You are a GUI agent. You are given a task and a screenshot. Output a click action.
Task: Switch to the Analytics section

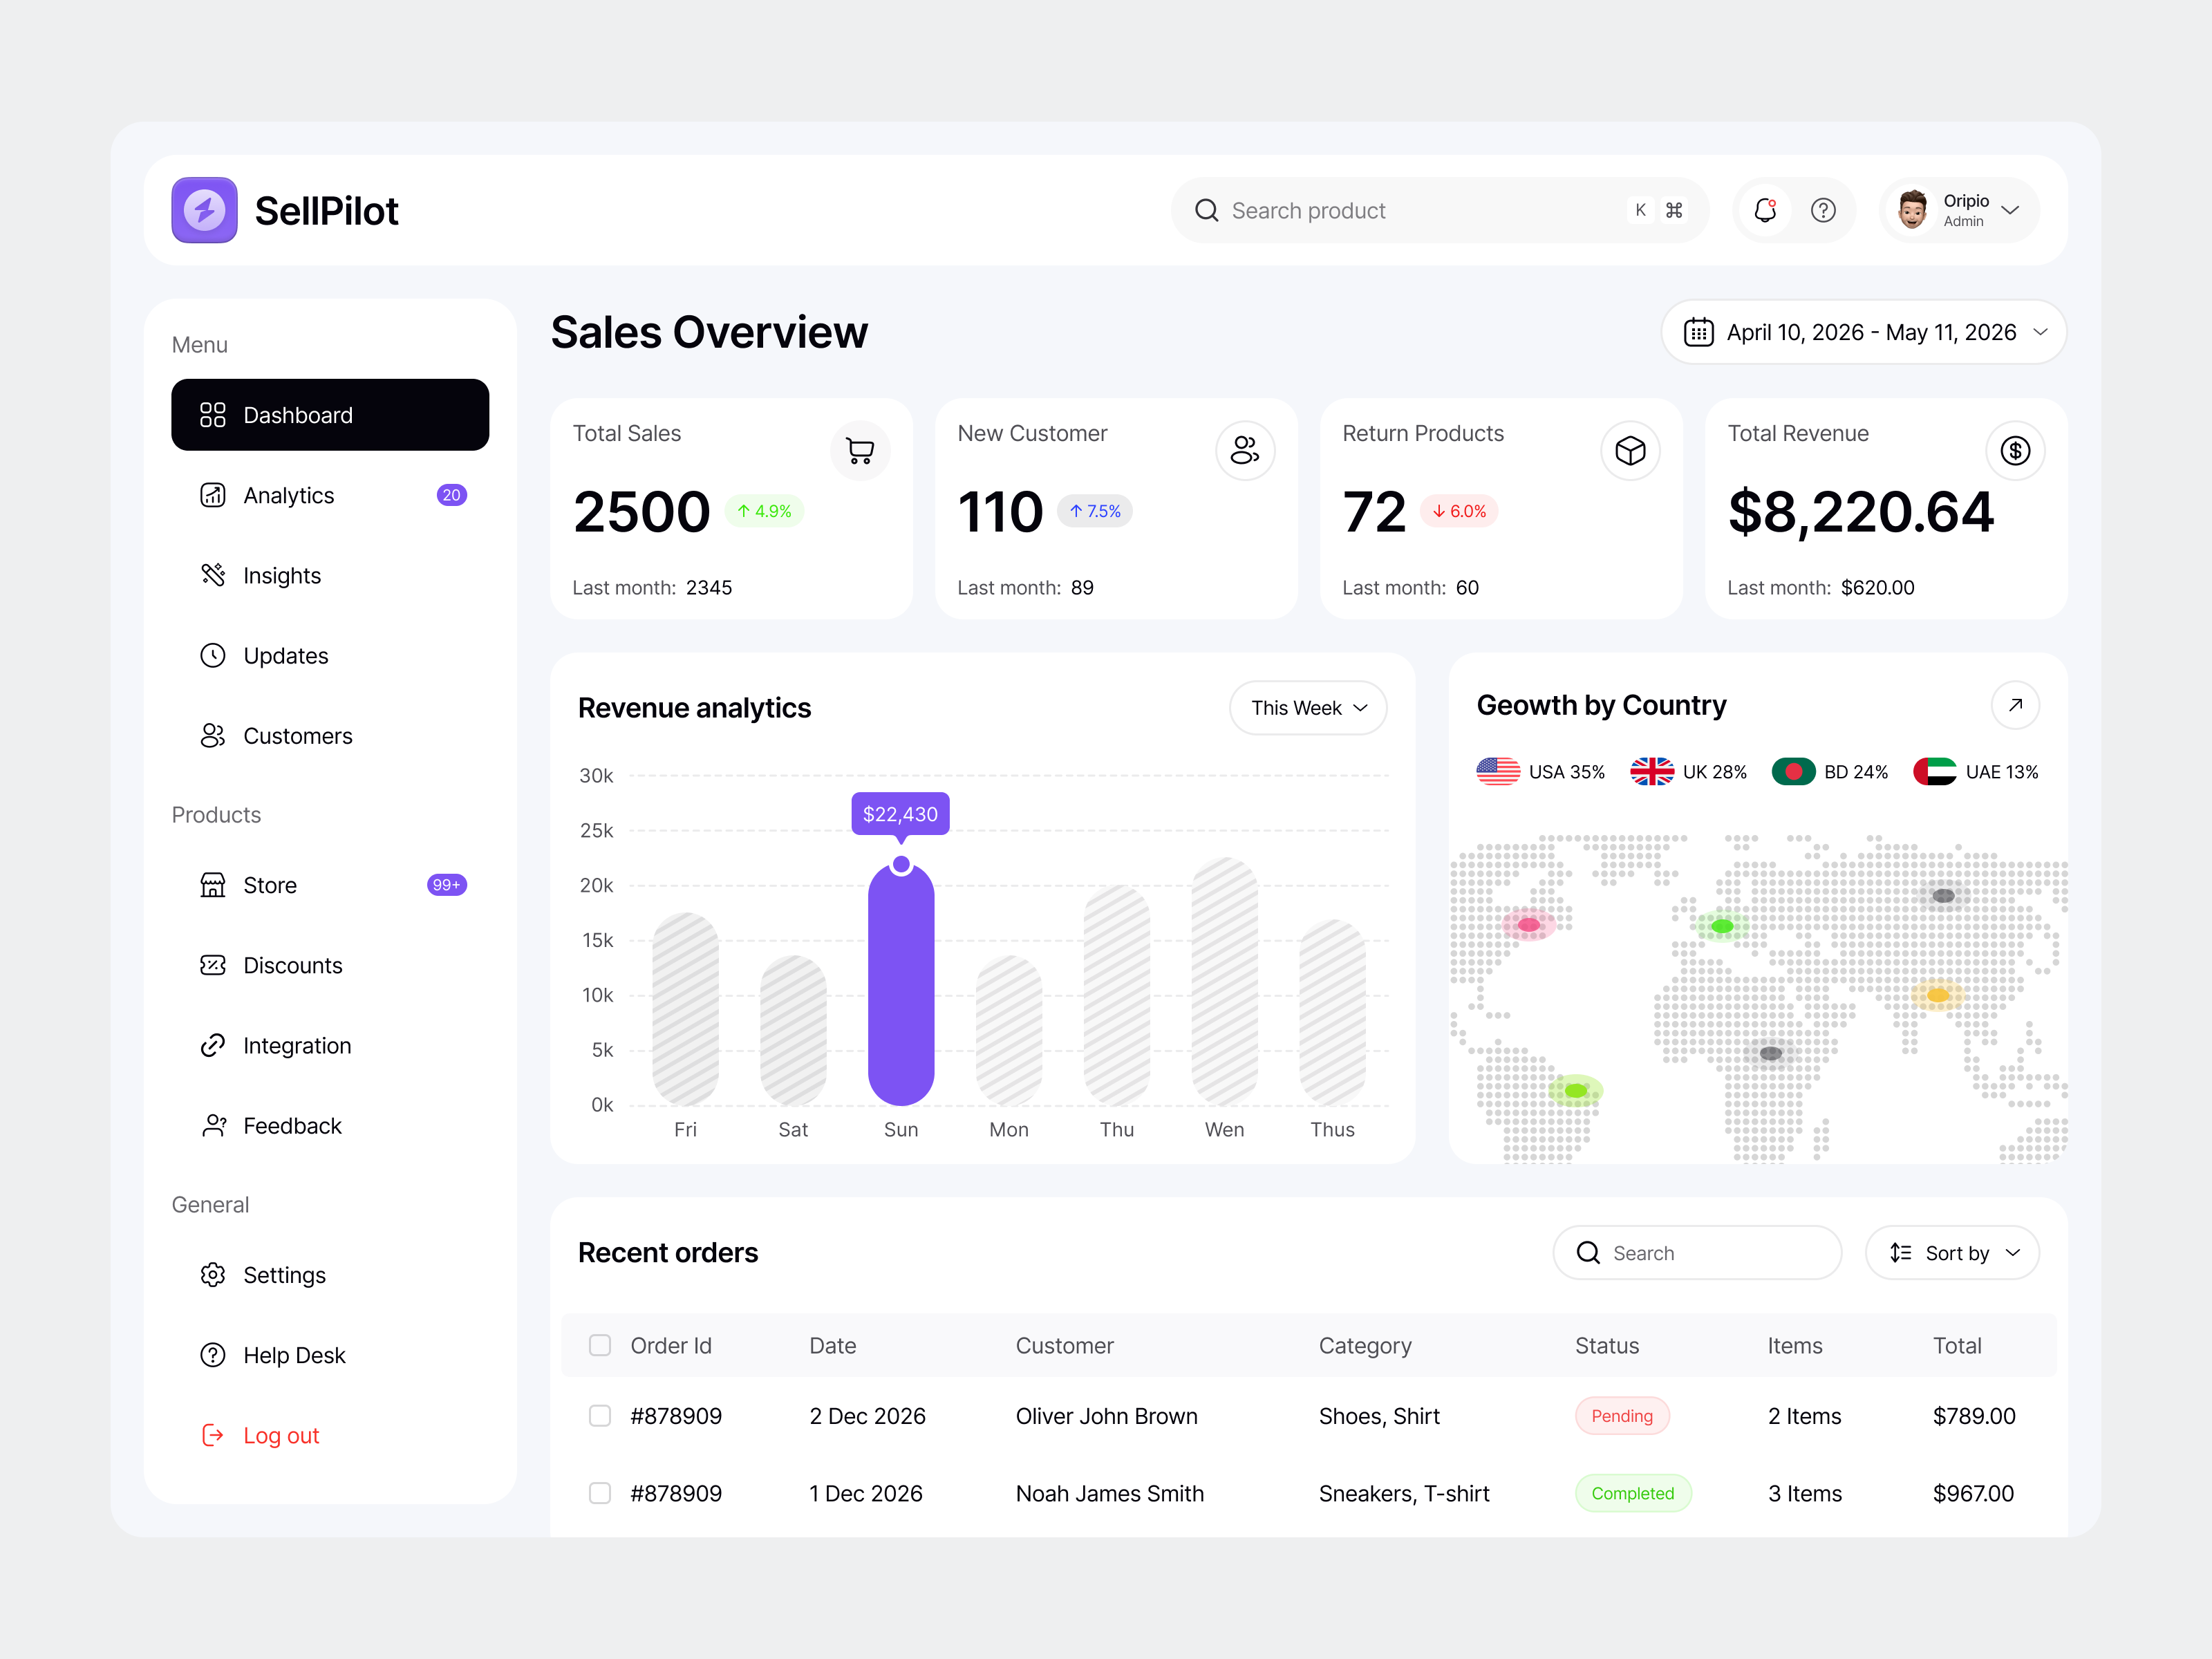click(x=289, y=495)
